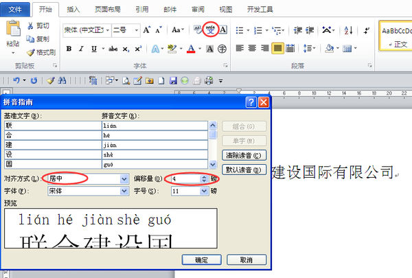Click Format Painter (格式刷)
412x278 pixels.
41,52
